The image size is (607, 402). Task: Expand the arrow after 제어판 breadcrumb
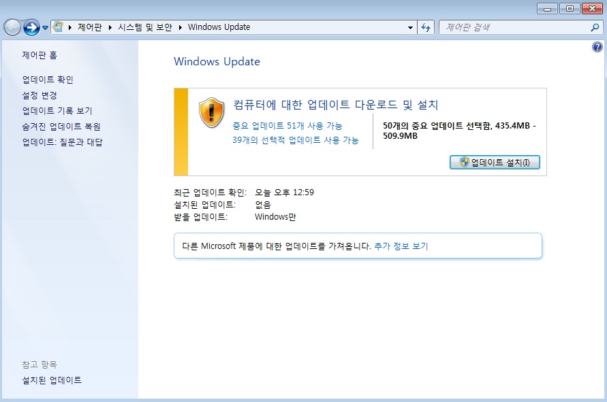coord(110,27)
